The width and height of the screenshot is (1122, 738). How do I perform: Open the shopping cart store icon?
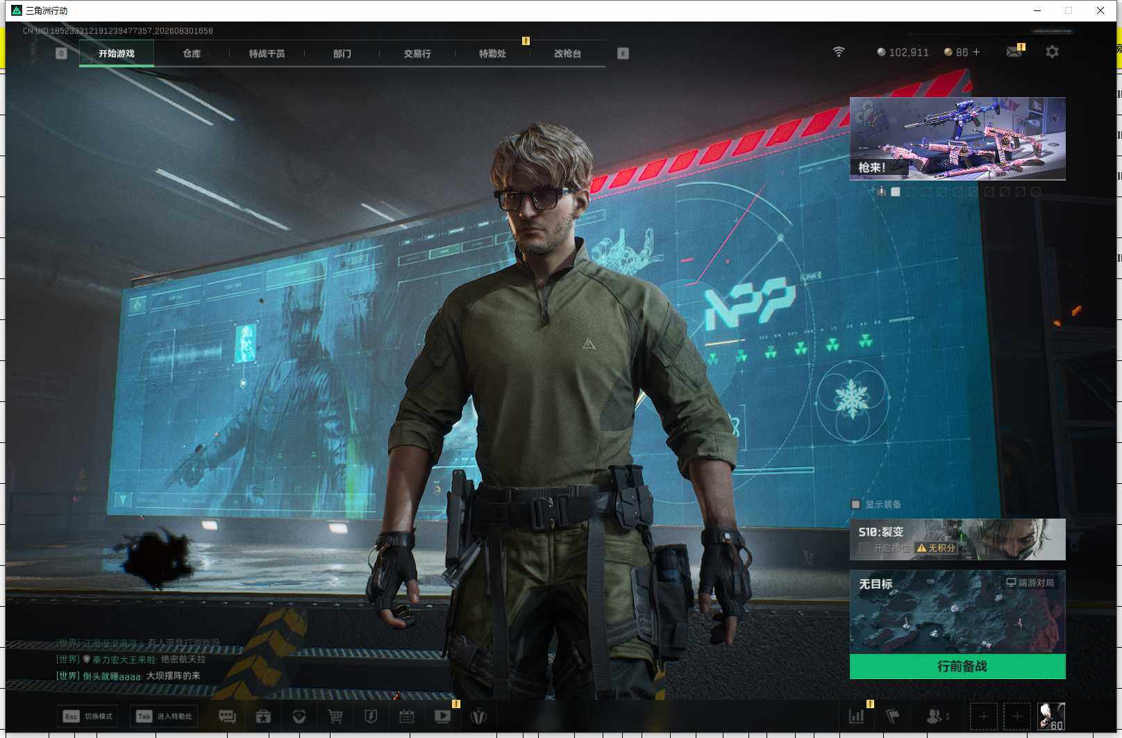[335, 716]
